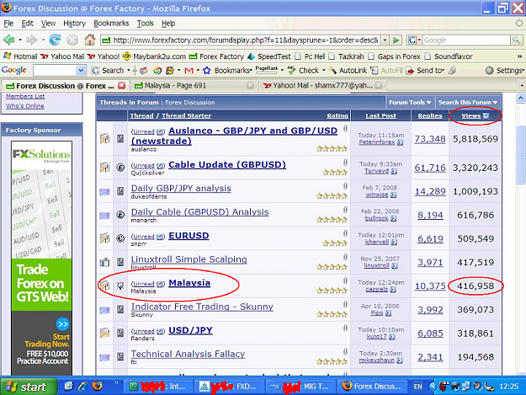Image resolution: width=526 pixels, height=395 pixels.
Task: Click the Bookmarks star icon in Google Toolbar
Action: (207, 71)
